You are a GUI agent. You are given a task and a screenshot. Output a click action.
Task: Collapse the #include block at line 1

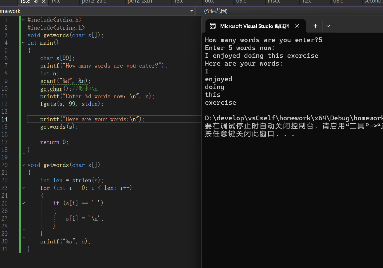tap(23, 20)
